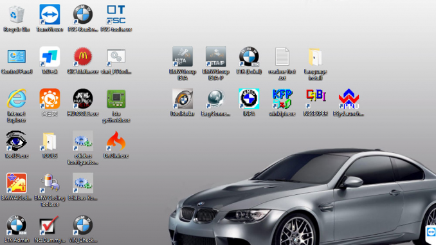This screenshot has height=245, width=436.
Task: Select the ista gethwid.exe chip icon
Action: click(116, 99)
